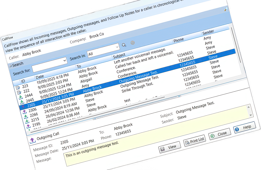Click the green incoming icon of row 2215
This screenshot has width=261, height=170.
click(27, 121)
